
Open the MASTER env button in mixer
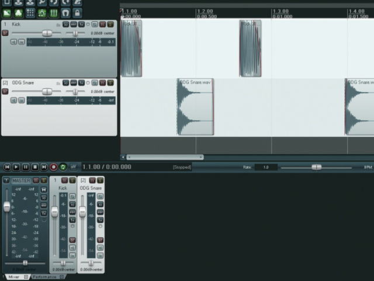[44, 206]
